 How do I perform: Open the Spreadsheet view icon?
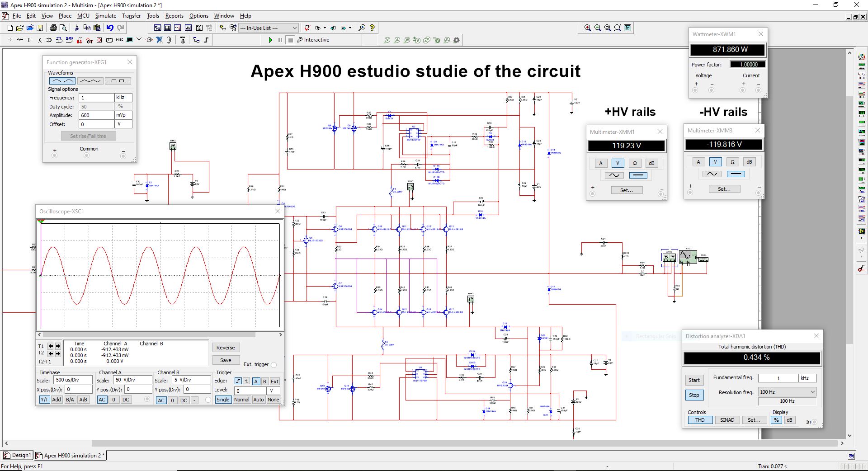[x=168, y=28]
